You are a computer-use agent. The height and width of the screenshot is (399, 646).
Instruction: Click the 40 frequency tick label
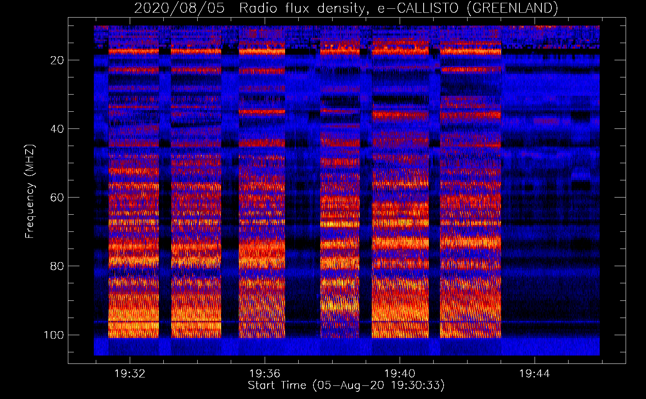tap(57, 129)
